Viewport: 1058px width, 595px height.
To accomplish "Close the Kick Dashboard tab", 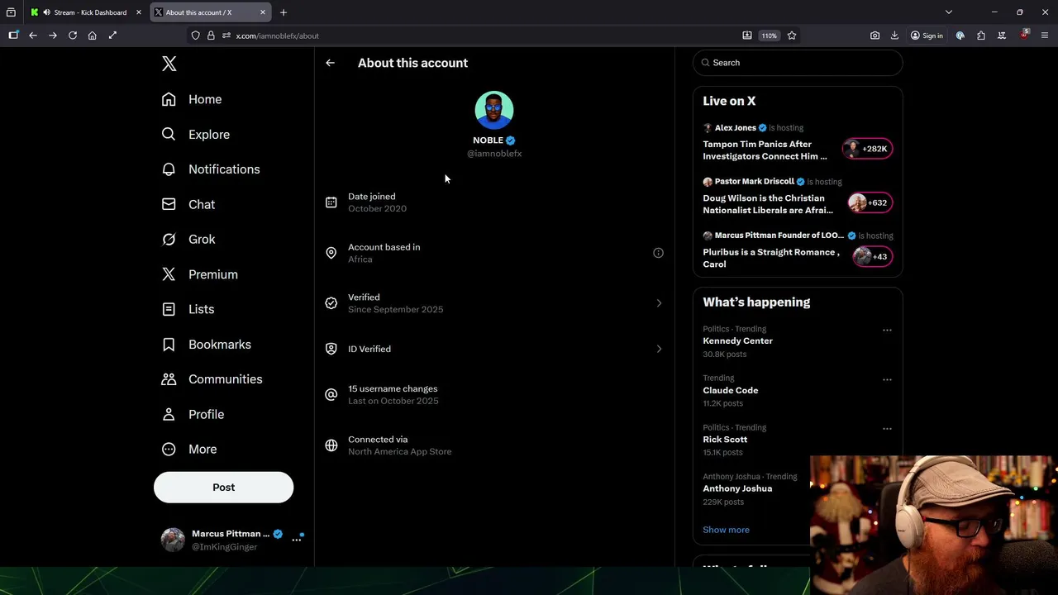I will point(139,12).
